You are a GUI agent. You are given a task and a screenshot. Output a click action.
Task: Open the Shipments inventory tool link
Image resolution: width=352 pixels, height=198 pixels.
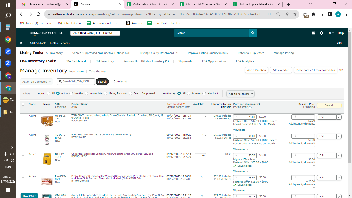[185, 61]
